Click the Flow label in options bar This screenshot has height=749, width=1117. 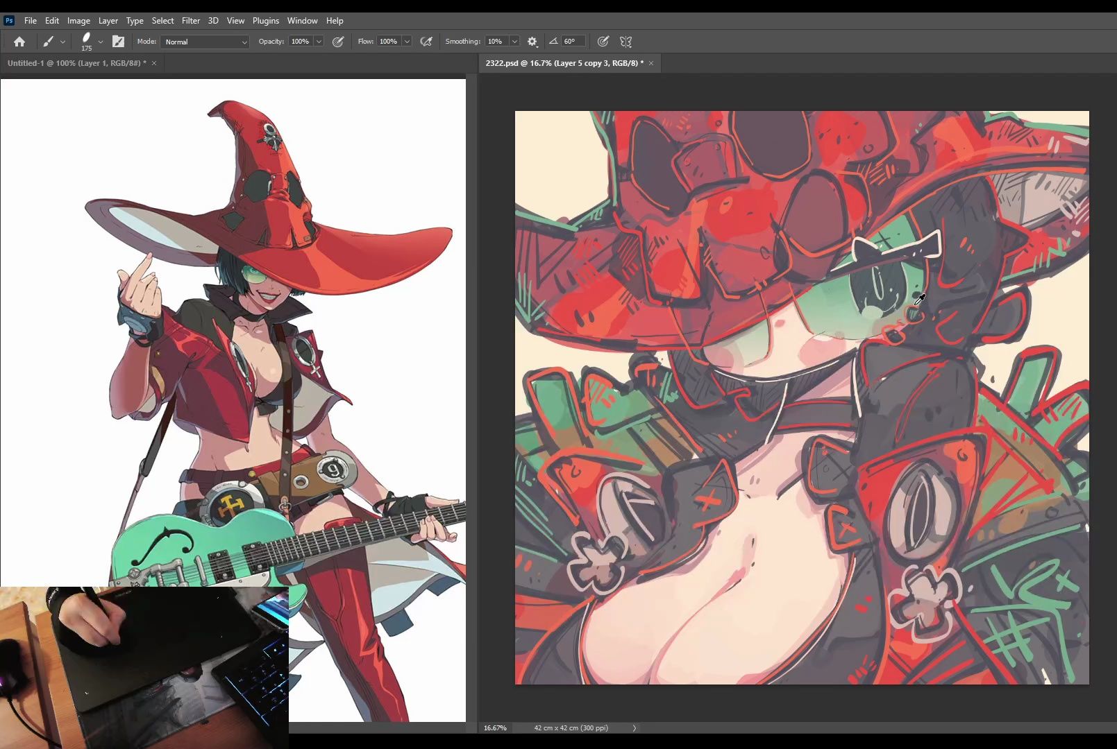pos(366,42)
